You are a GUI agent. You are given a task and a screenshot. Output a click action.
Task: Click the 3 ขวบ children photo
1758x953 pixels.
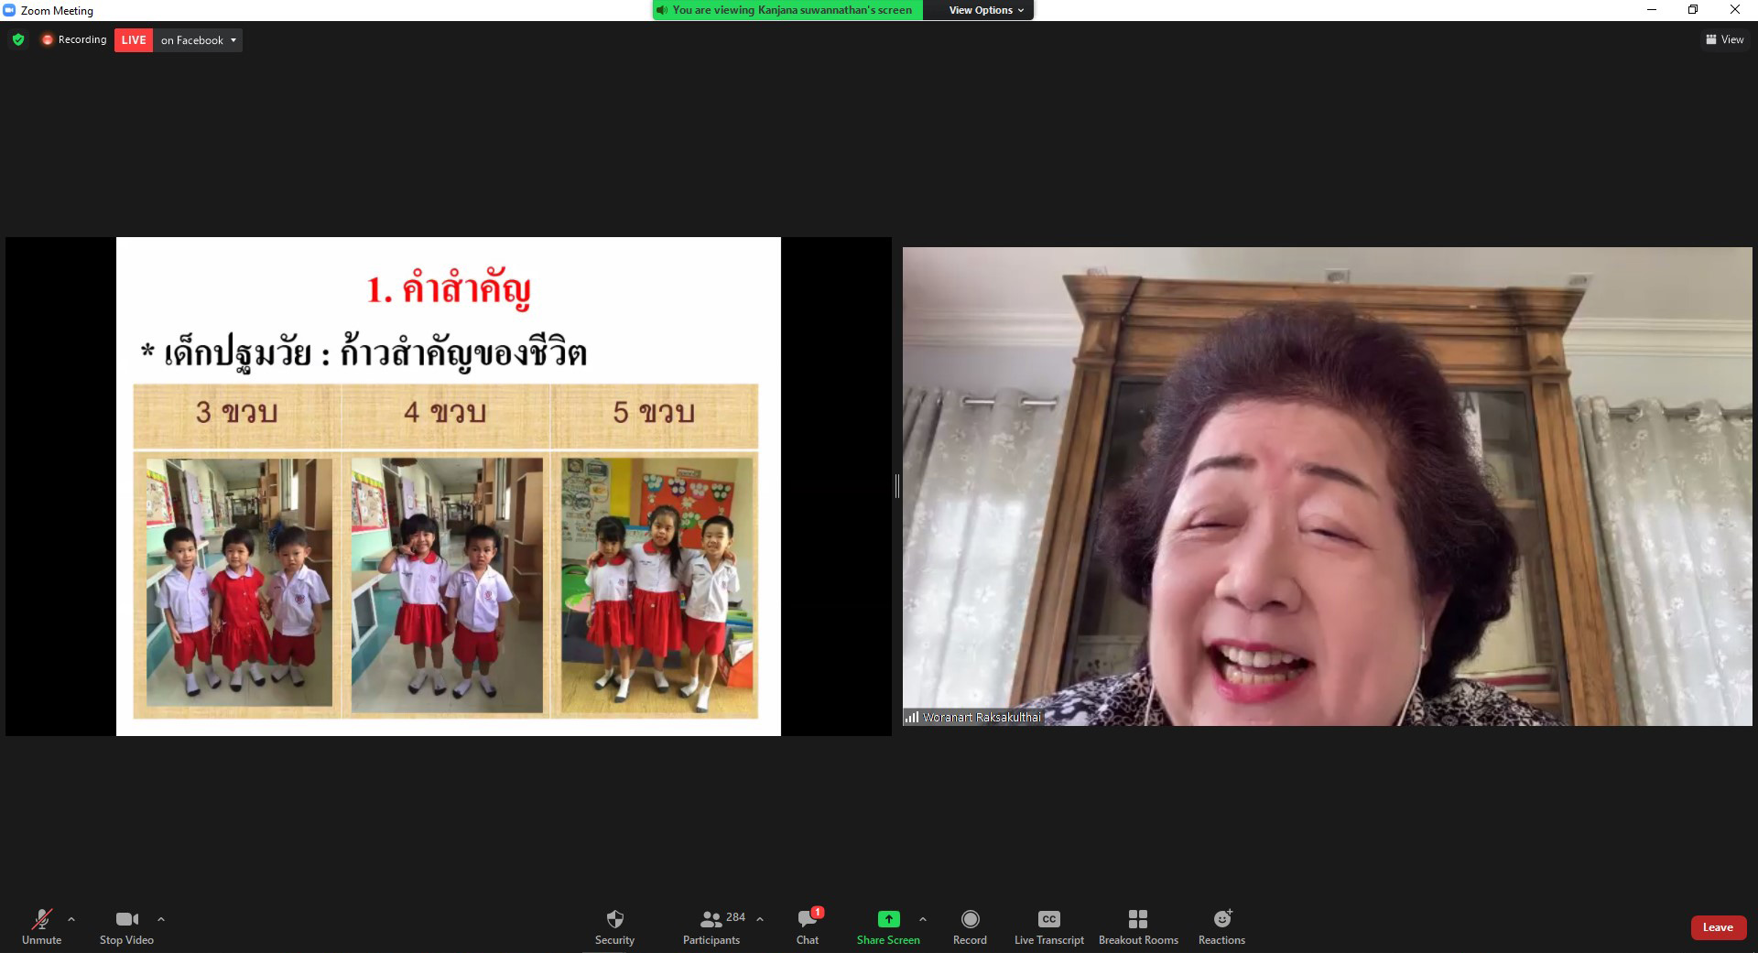pyautogui.click(x=239, y=582)
